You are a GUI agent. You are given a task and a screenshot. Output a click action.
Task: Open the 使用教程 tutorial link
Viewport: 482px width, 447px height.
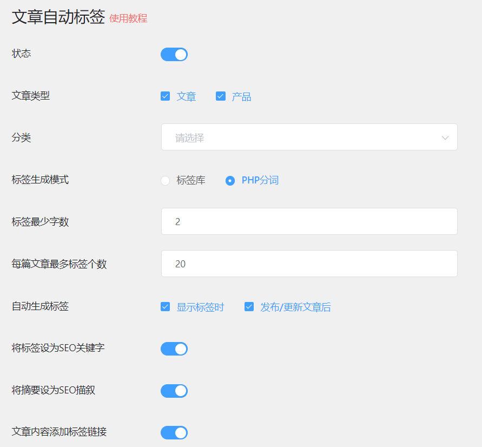128,18
